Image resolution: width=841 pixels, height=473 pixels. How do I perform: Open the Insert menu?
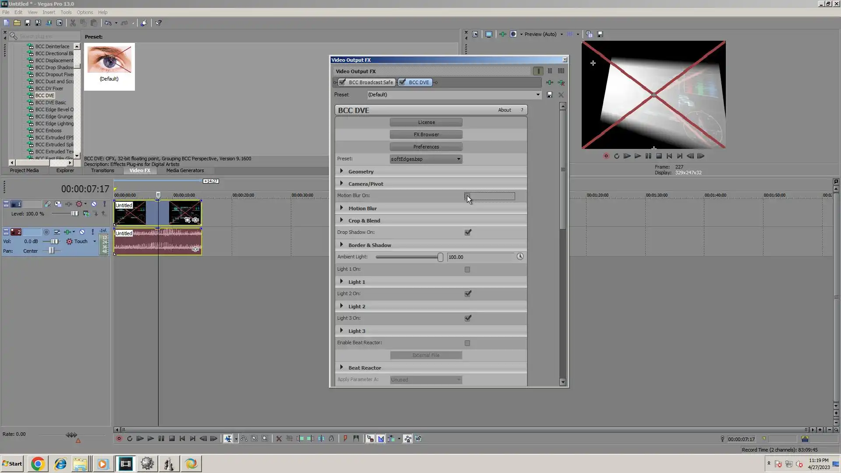point(49,12)
